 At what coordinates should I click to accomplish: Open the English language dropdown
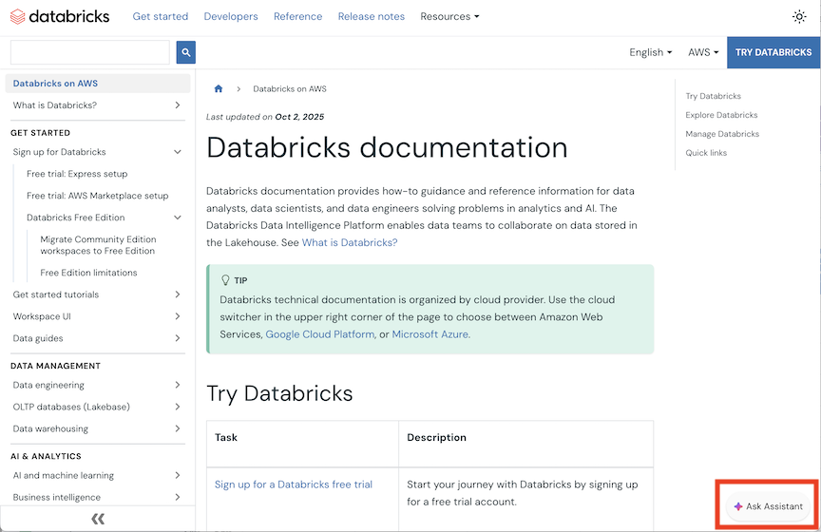coord(650,52)
